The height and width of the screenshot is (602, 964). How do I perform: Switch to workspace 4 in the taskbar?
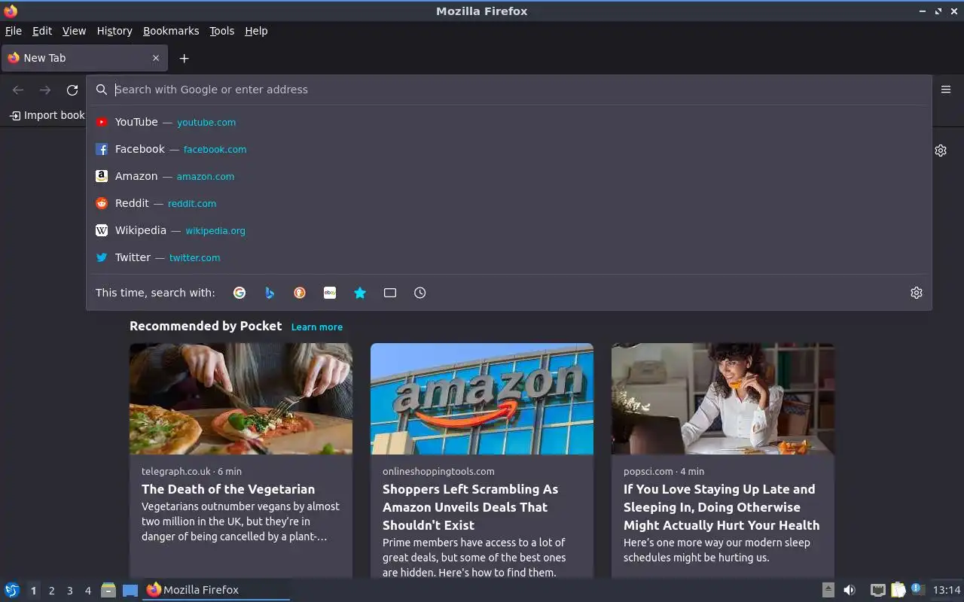coord(87,591)
